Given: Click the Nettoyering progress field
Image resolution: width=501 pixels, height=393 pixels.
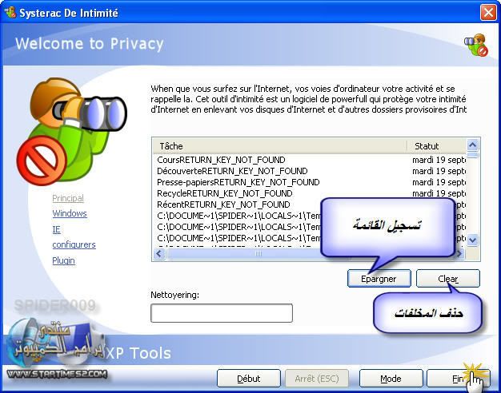Looking at the screenshot, I should point(222,313).
